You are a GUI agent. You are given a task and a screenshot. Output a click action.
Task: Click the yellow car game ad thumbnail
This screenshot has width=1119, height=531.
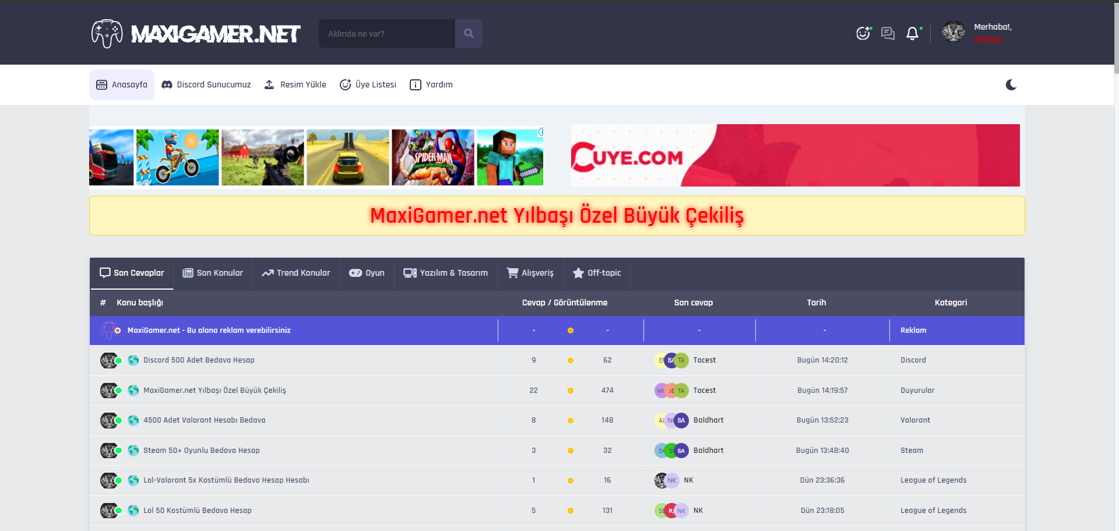[348, 157]
